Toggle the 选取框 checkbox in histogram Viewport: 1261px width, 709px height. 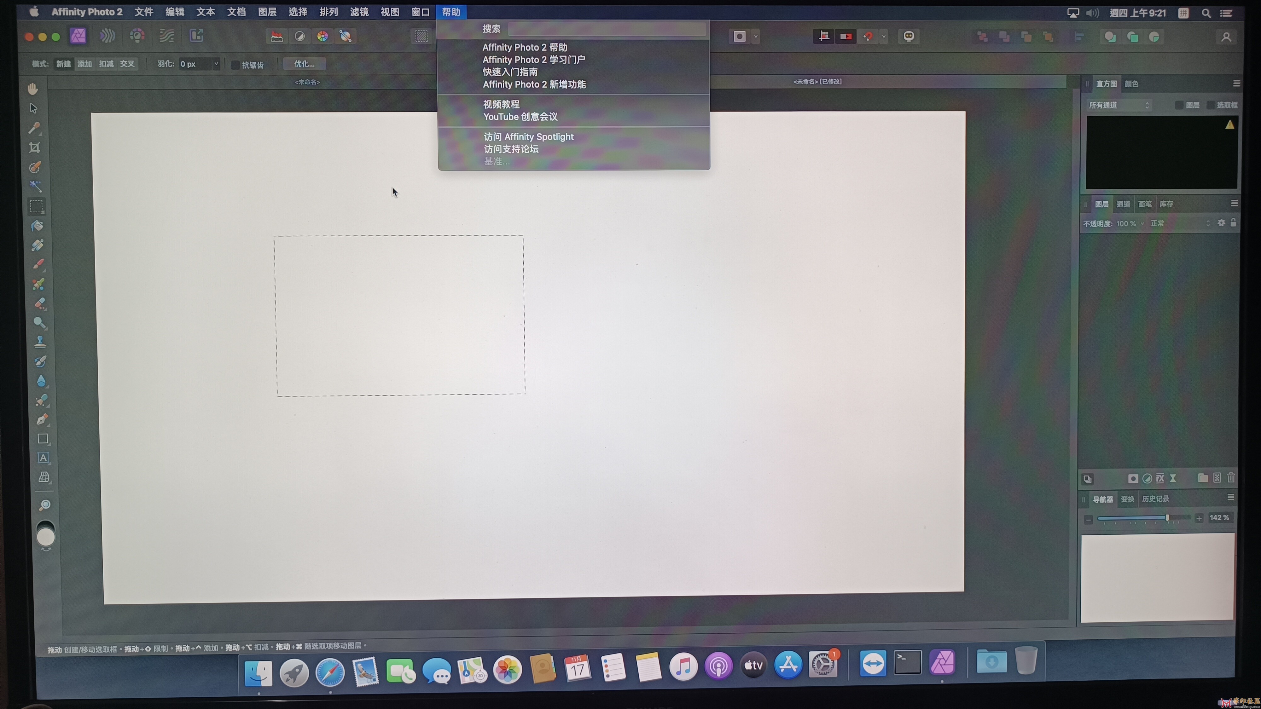coord(1211,105)
